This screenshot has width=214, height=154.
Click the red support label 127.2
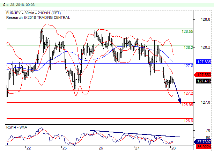[188, 93]
